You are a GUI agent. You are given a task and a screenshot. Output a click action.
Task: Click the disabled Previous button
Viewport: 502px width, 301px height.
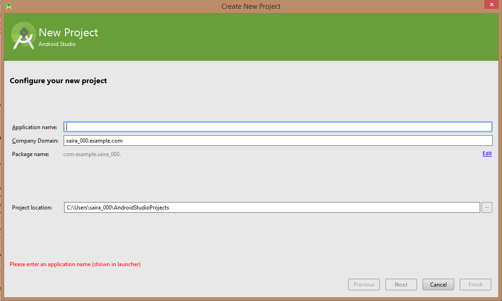coord(364,284)
